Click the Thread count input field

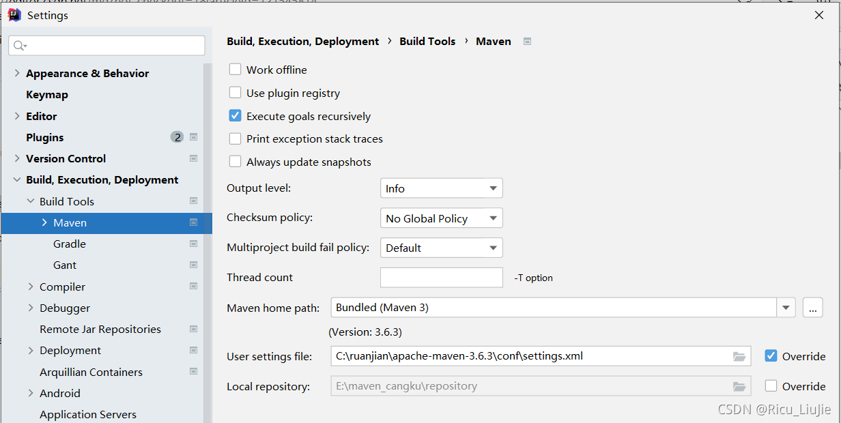(441, 278)
